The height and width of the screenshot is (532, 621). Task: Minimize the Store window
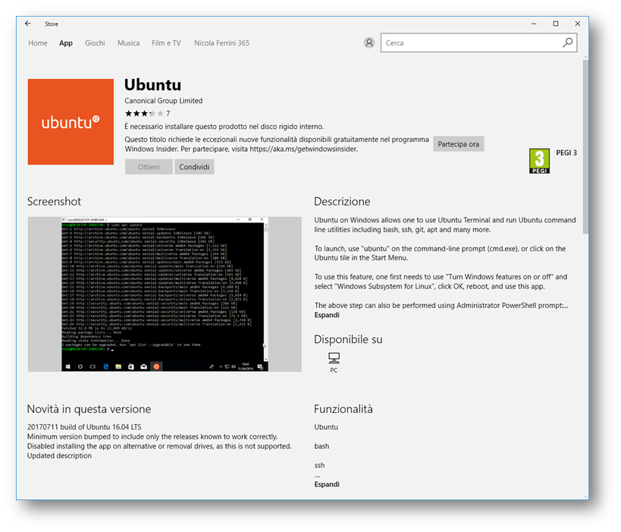(x=534, y=24)
